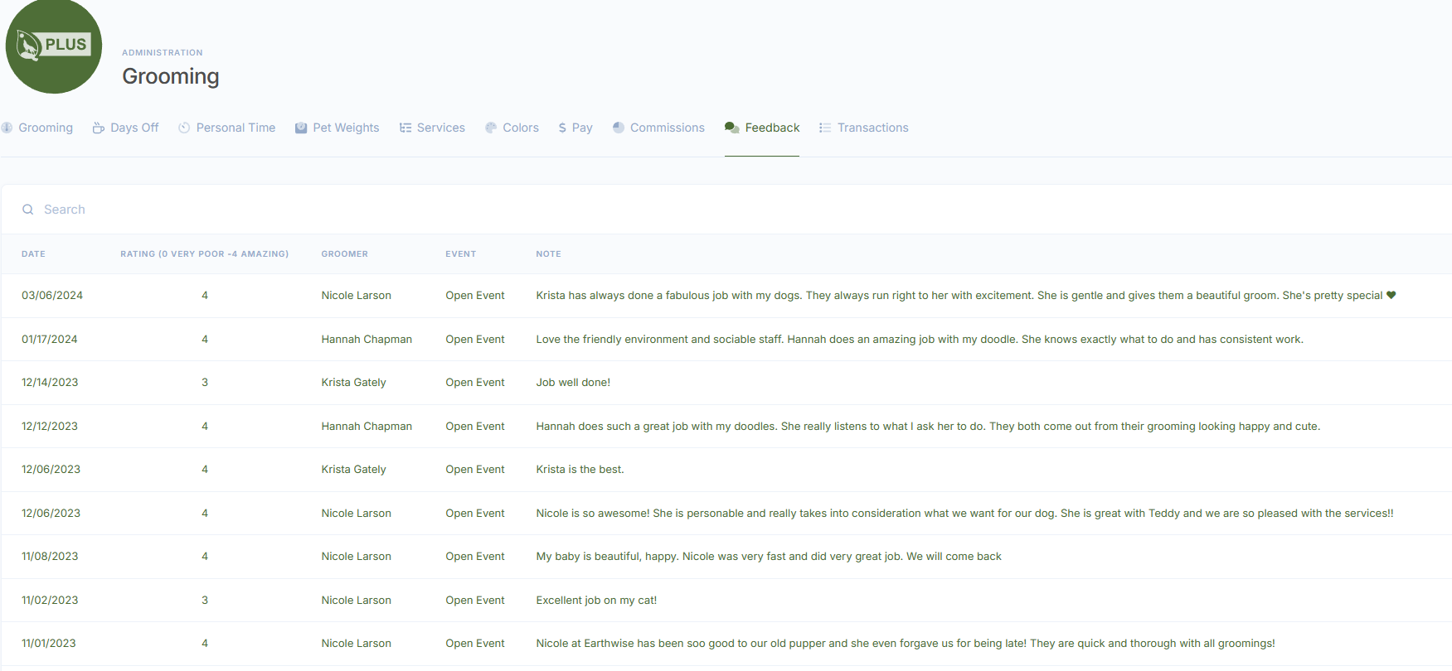Click the Days Off tab icon

point(99,128)
